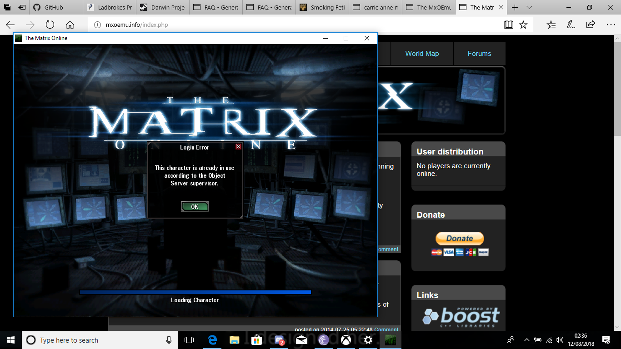This screenshot has height=349, width=621.
Task: Open Discord from the taskbar
Action: (x=279, y=340)
